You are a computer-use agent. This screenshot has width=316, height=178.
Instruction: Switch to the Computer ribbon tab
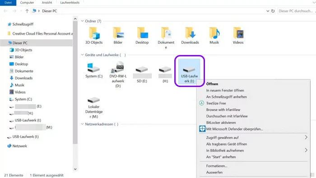(27, 3)
